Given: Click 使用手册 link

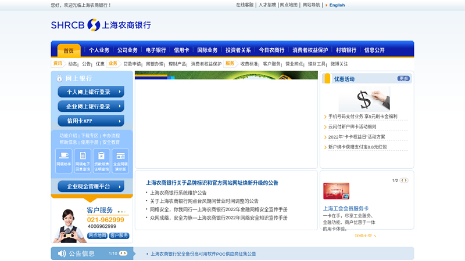Looking at the screenshot, I should [x=90, y=142].
